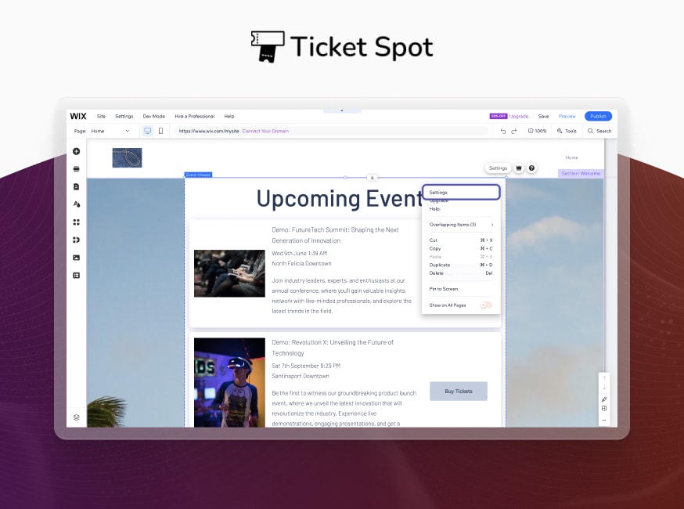Click the help question mark icon
The image size is (684, 509).
coord(531,168)
